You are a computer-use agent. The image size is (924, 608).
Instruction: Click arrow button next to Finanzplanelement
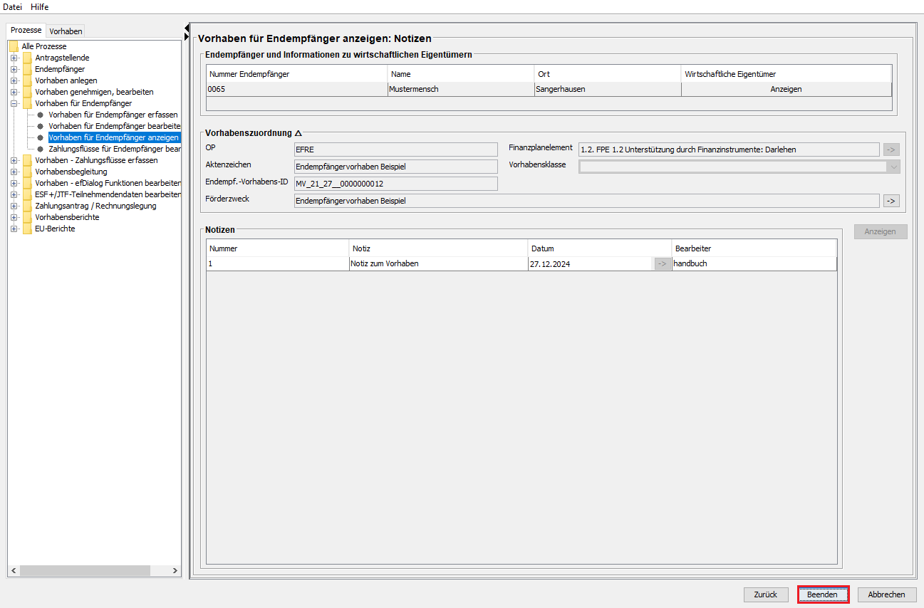tap(891, 150)
